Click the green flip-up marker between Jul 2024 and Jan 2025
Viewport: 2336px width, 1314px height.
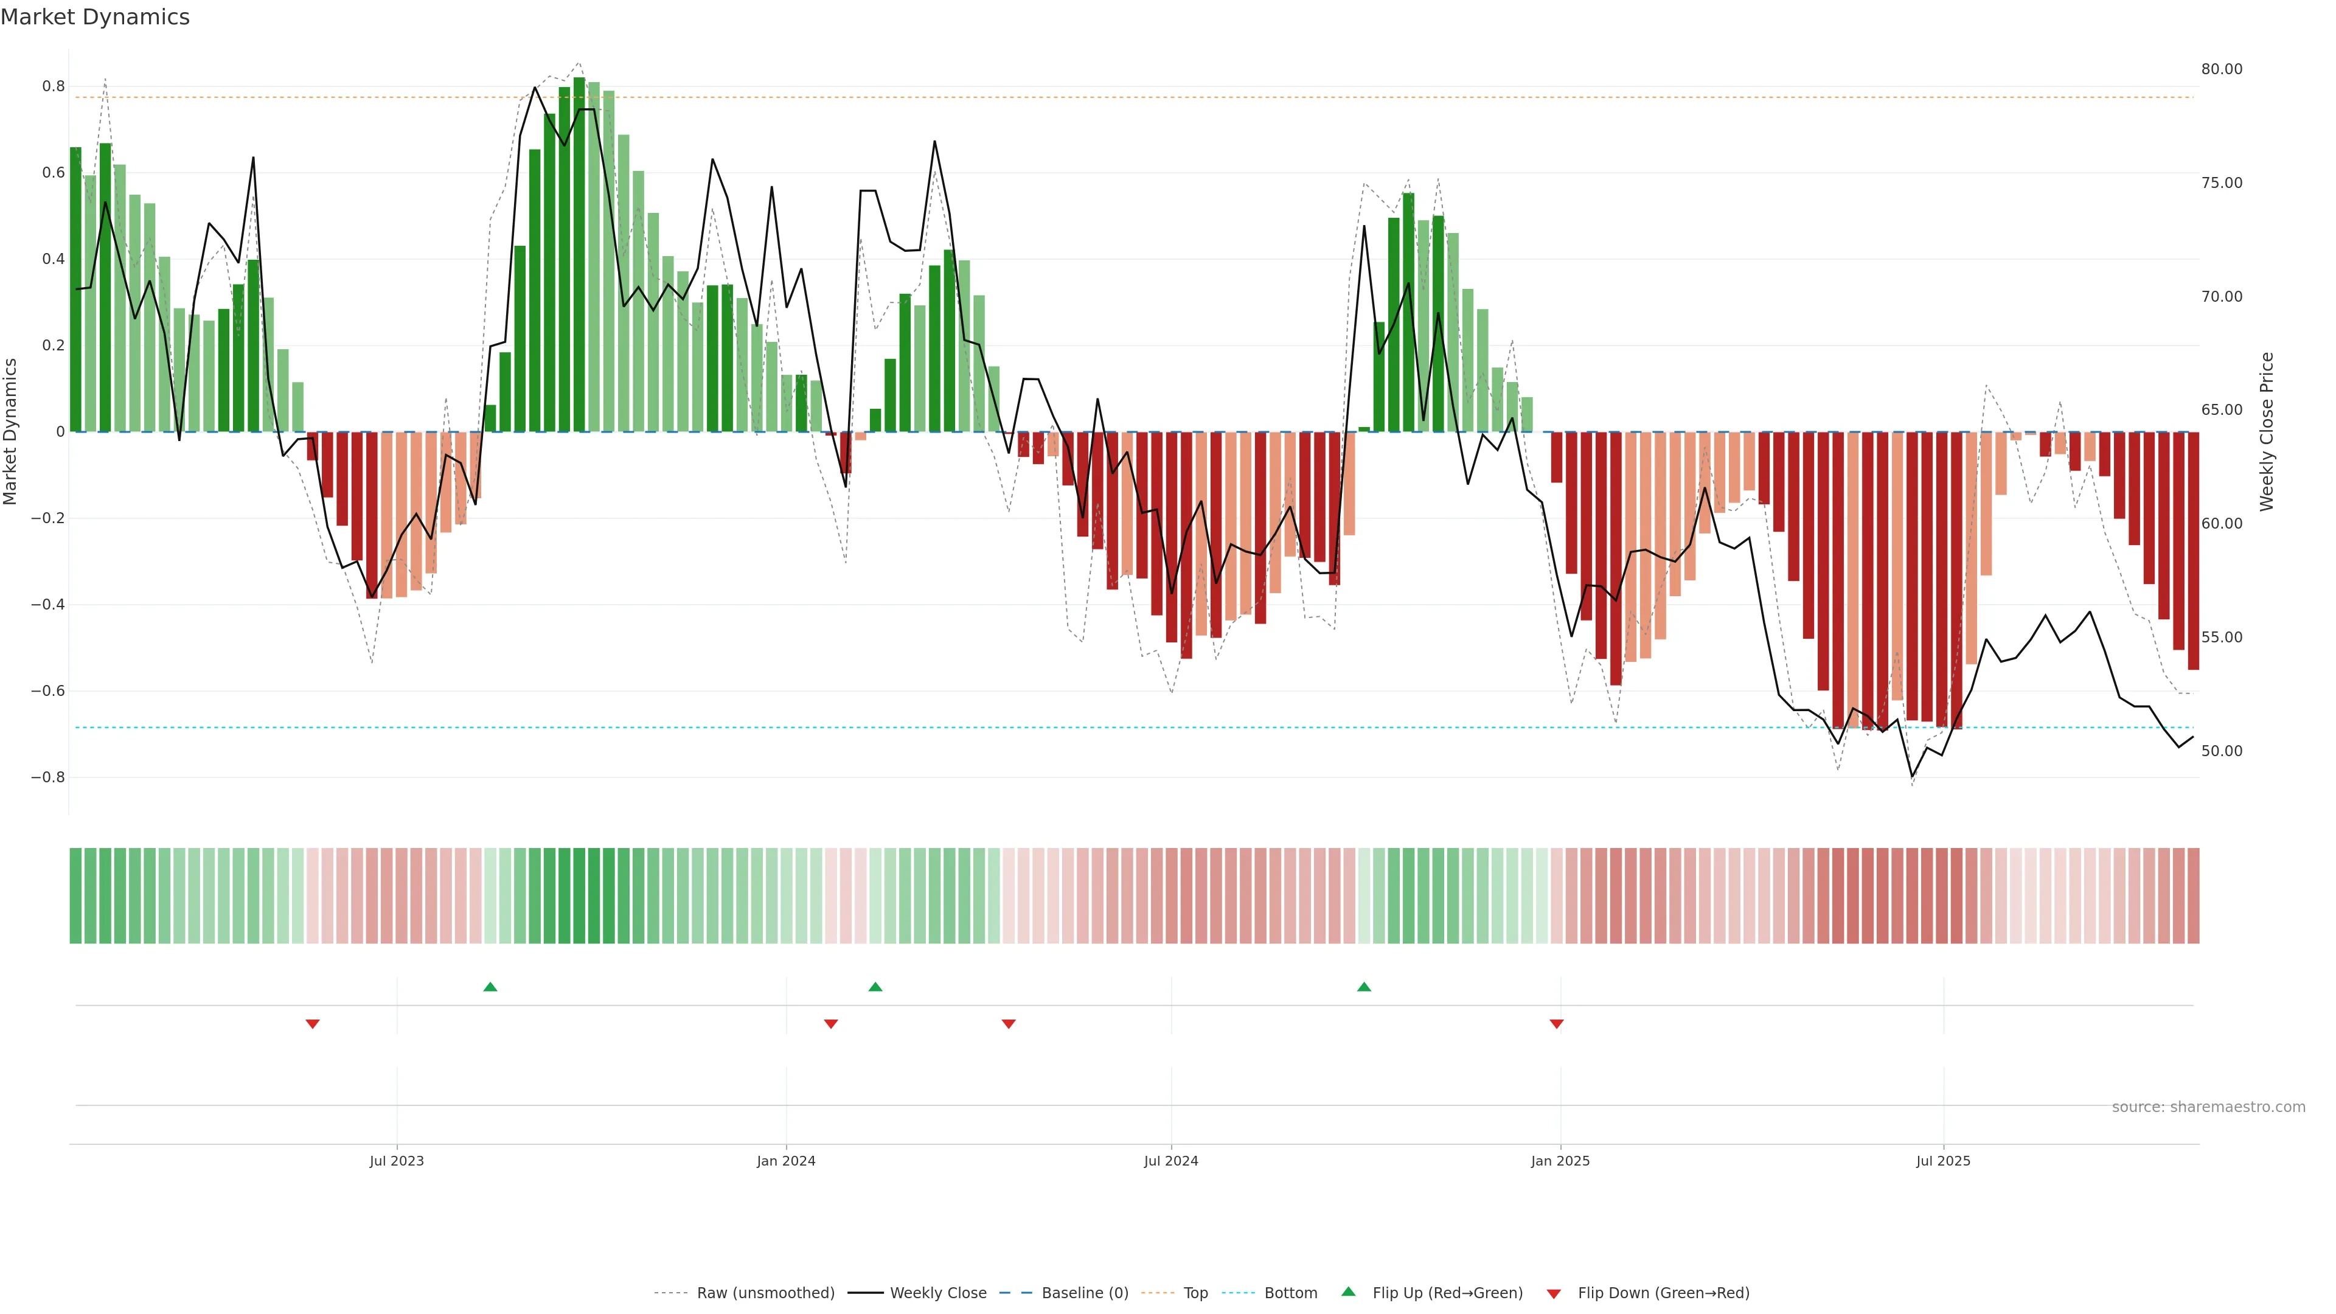1364,987
